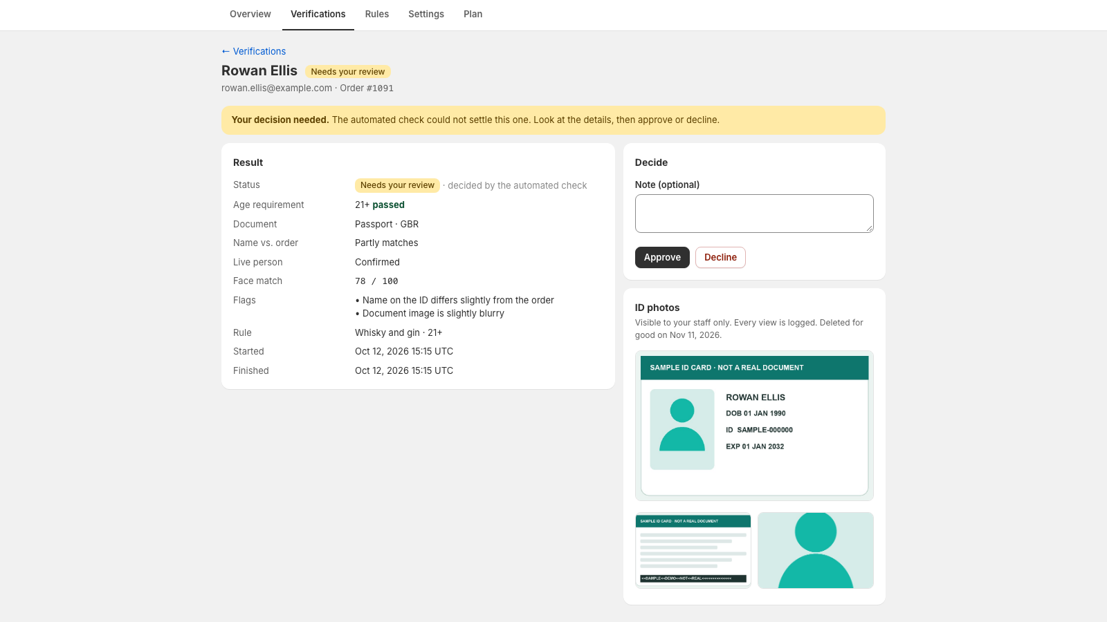This screenshot has height=622, width=1107.
Task: Switch to the Verifications tab
Action: pos(318,14)
